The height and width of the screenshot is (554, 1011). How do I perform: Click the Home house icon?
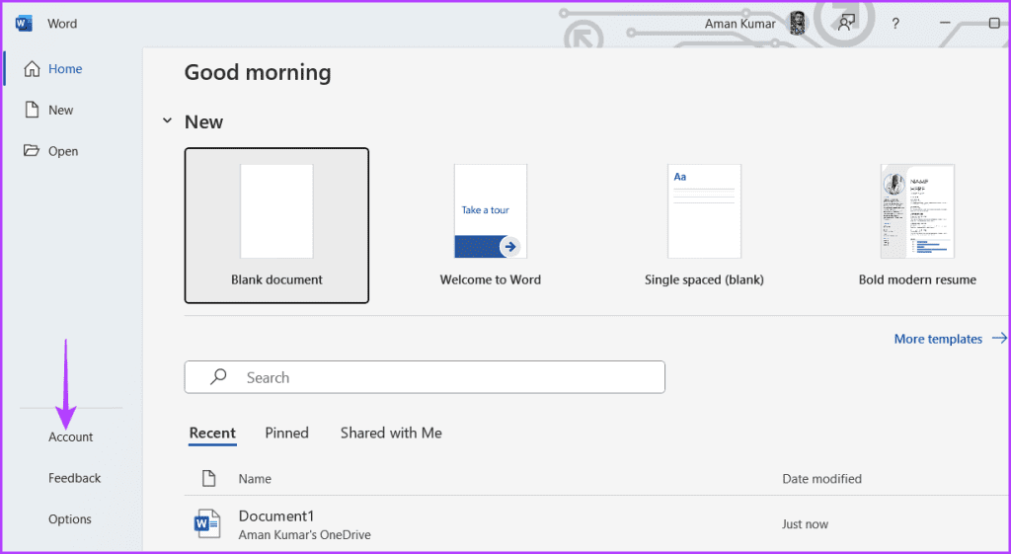tap(32, 69)
